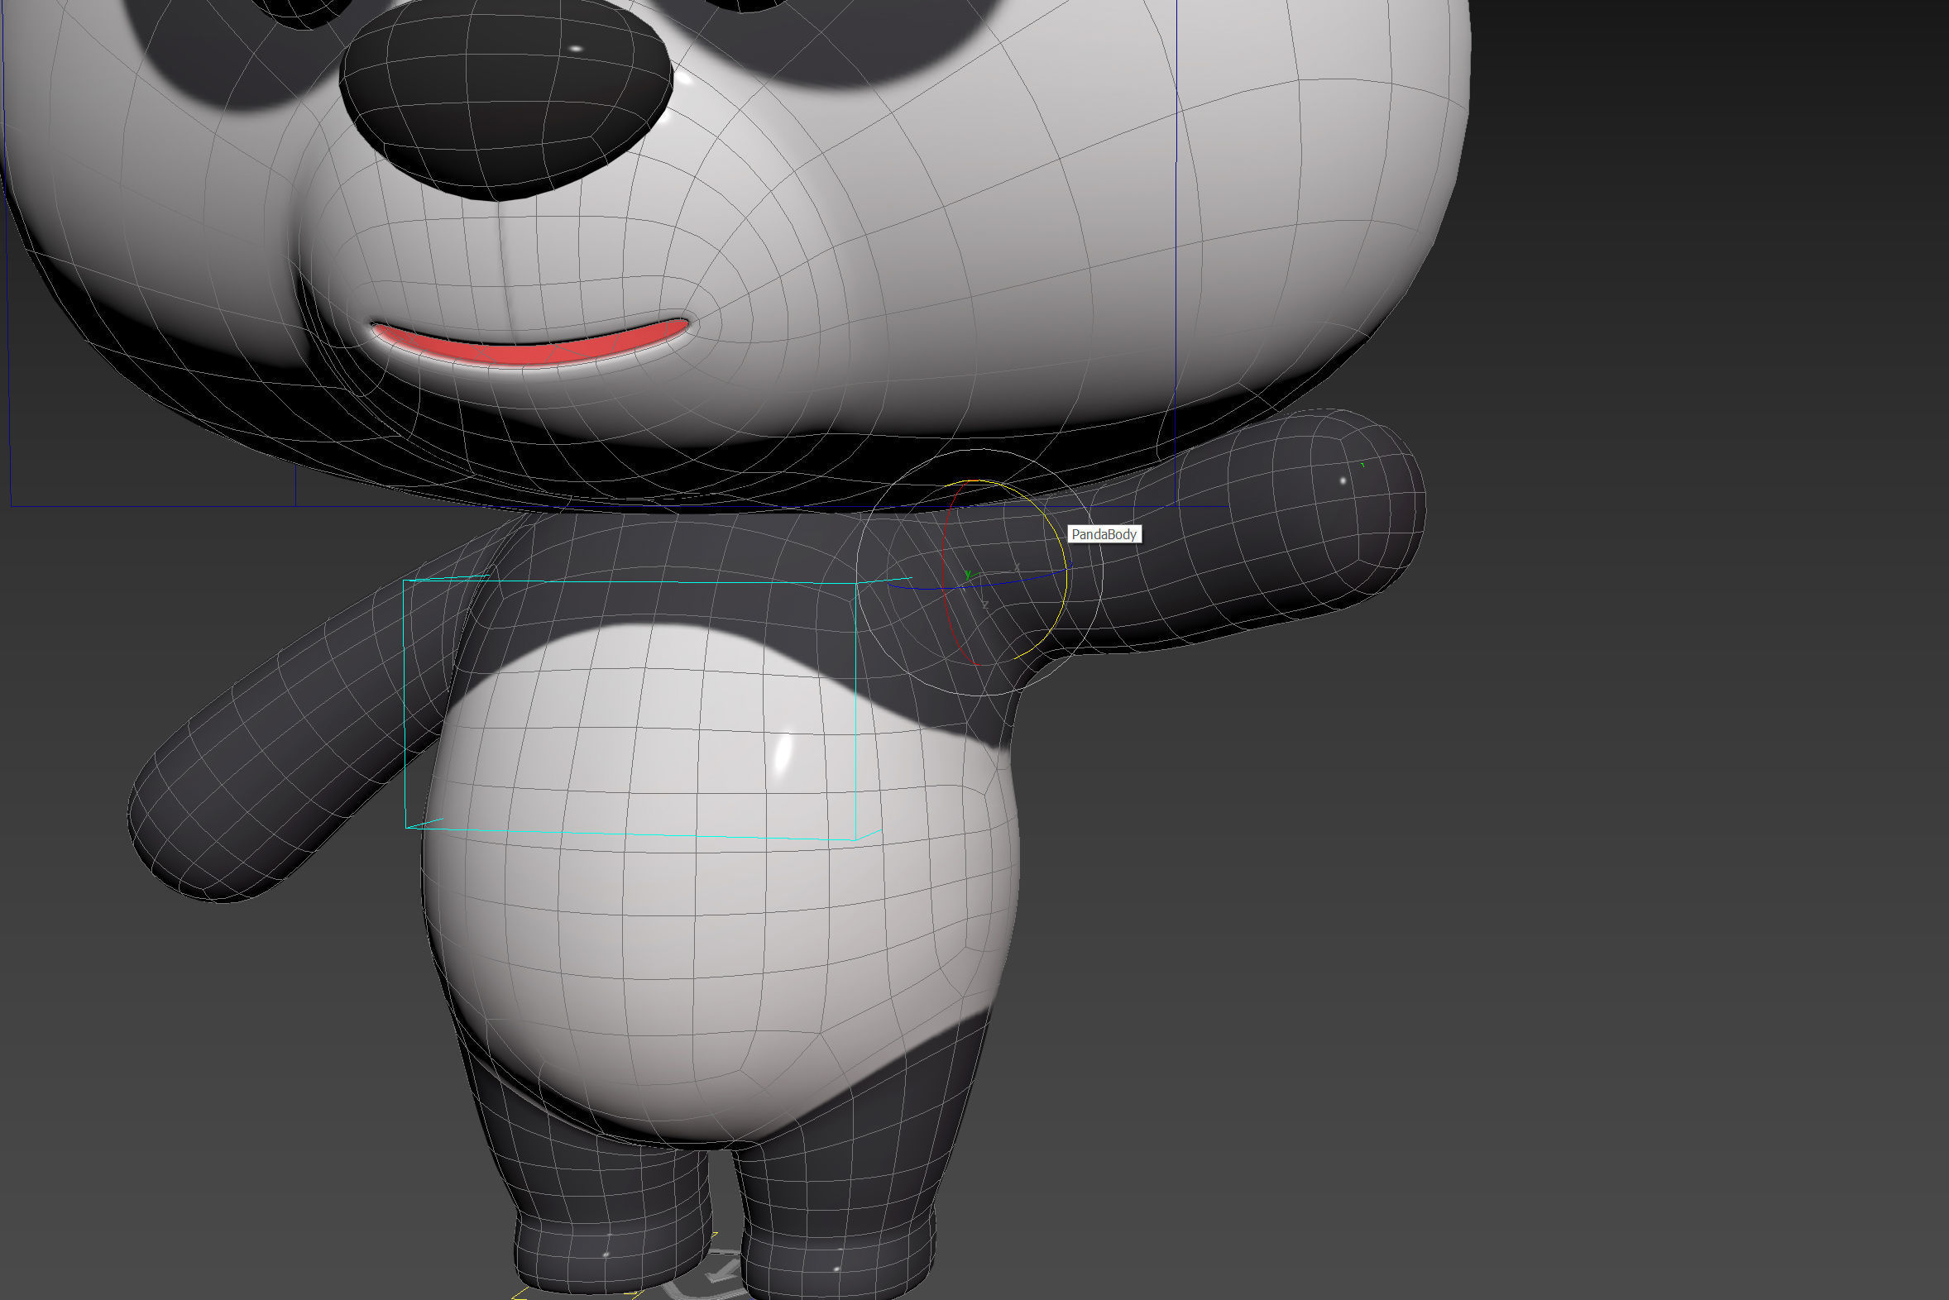Click the PandaBody tooltip label
1949x1300 pixels.
(1104, 535)
